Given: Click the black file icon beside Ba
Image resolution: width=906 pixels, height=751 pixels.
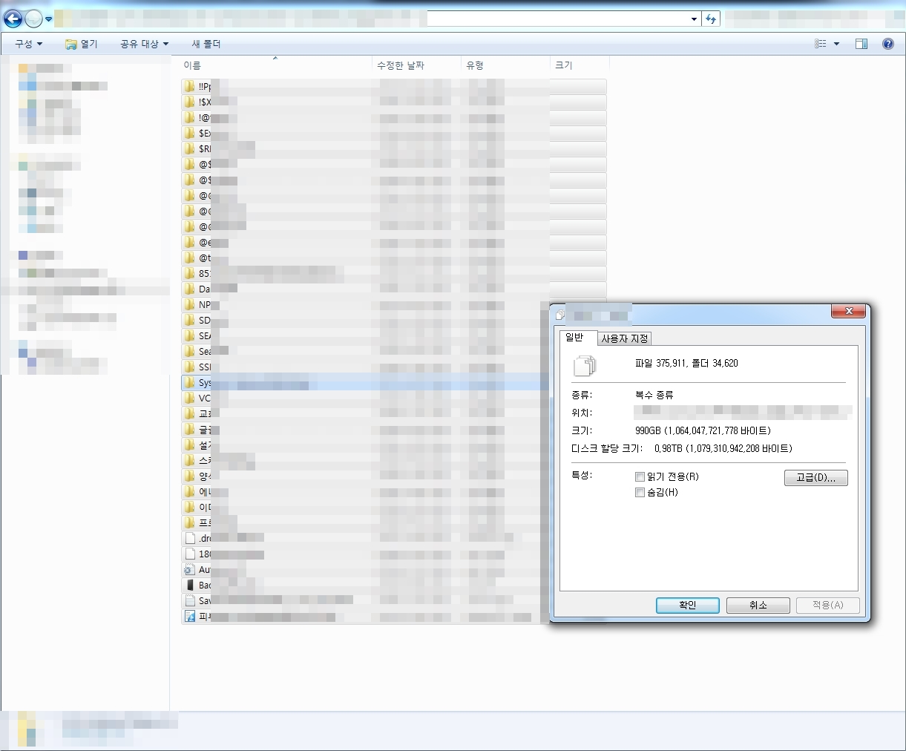Looking at the screenshot, I should (189, 585).
